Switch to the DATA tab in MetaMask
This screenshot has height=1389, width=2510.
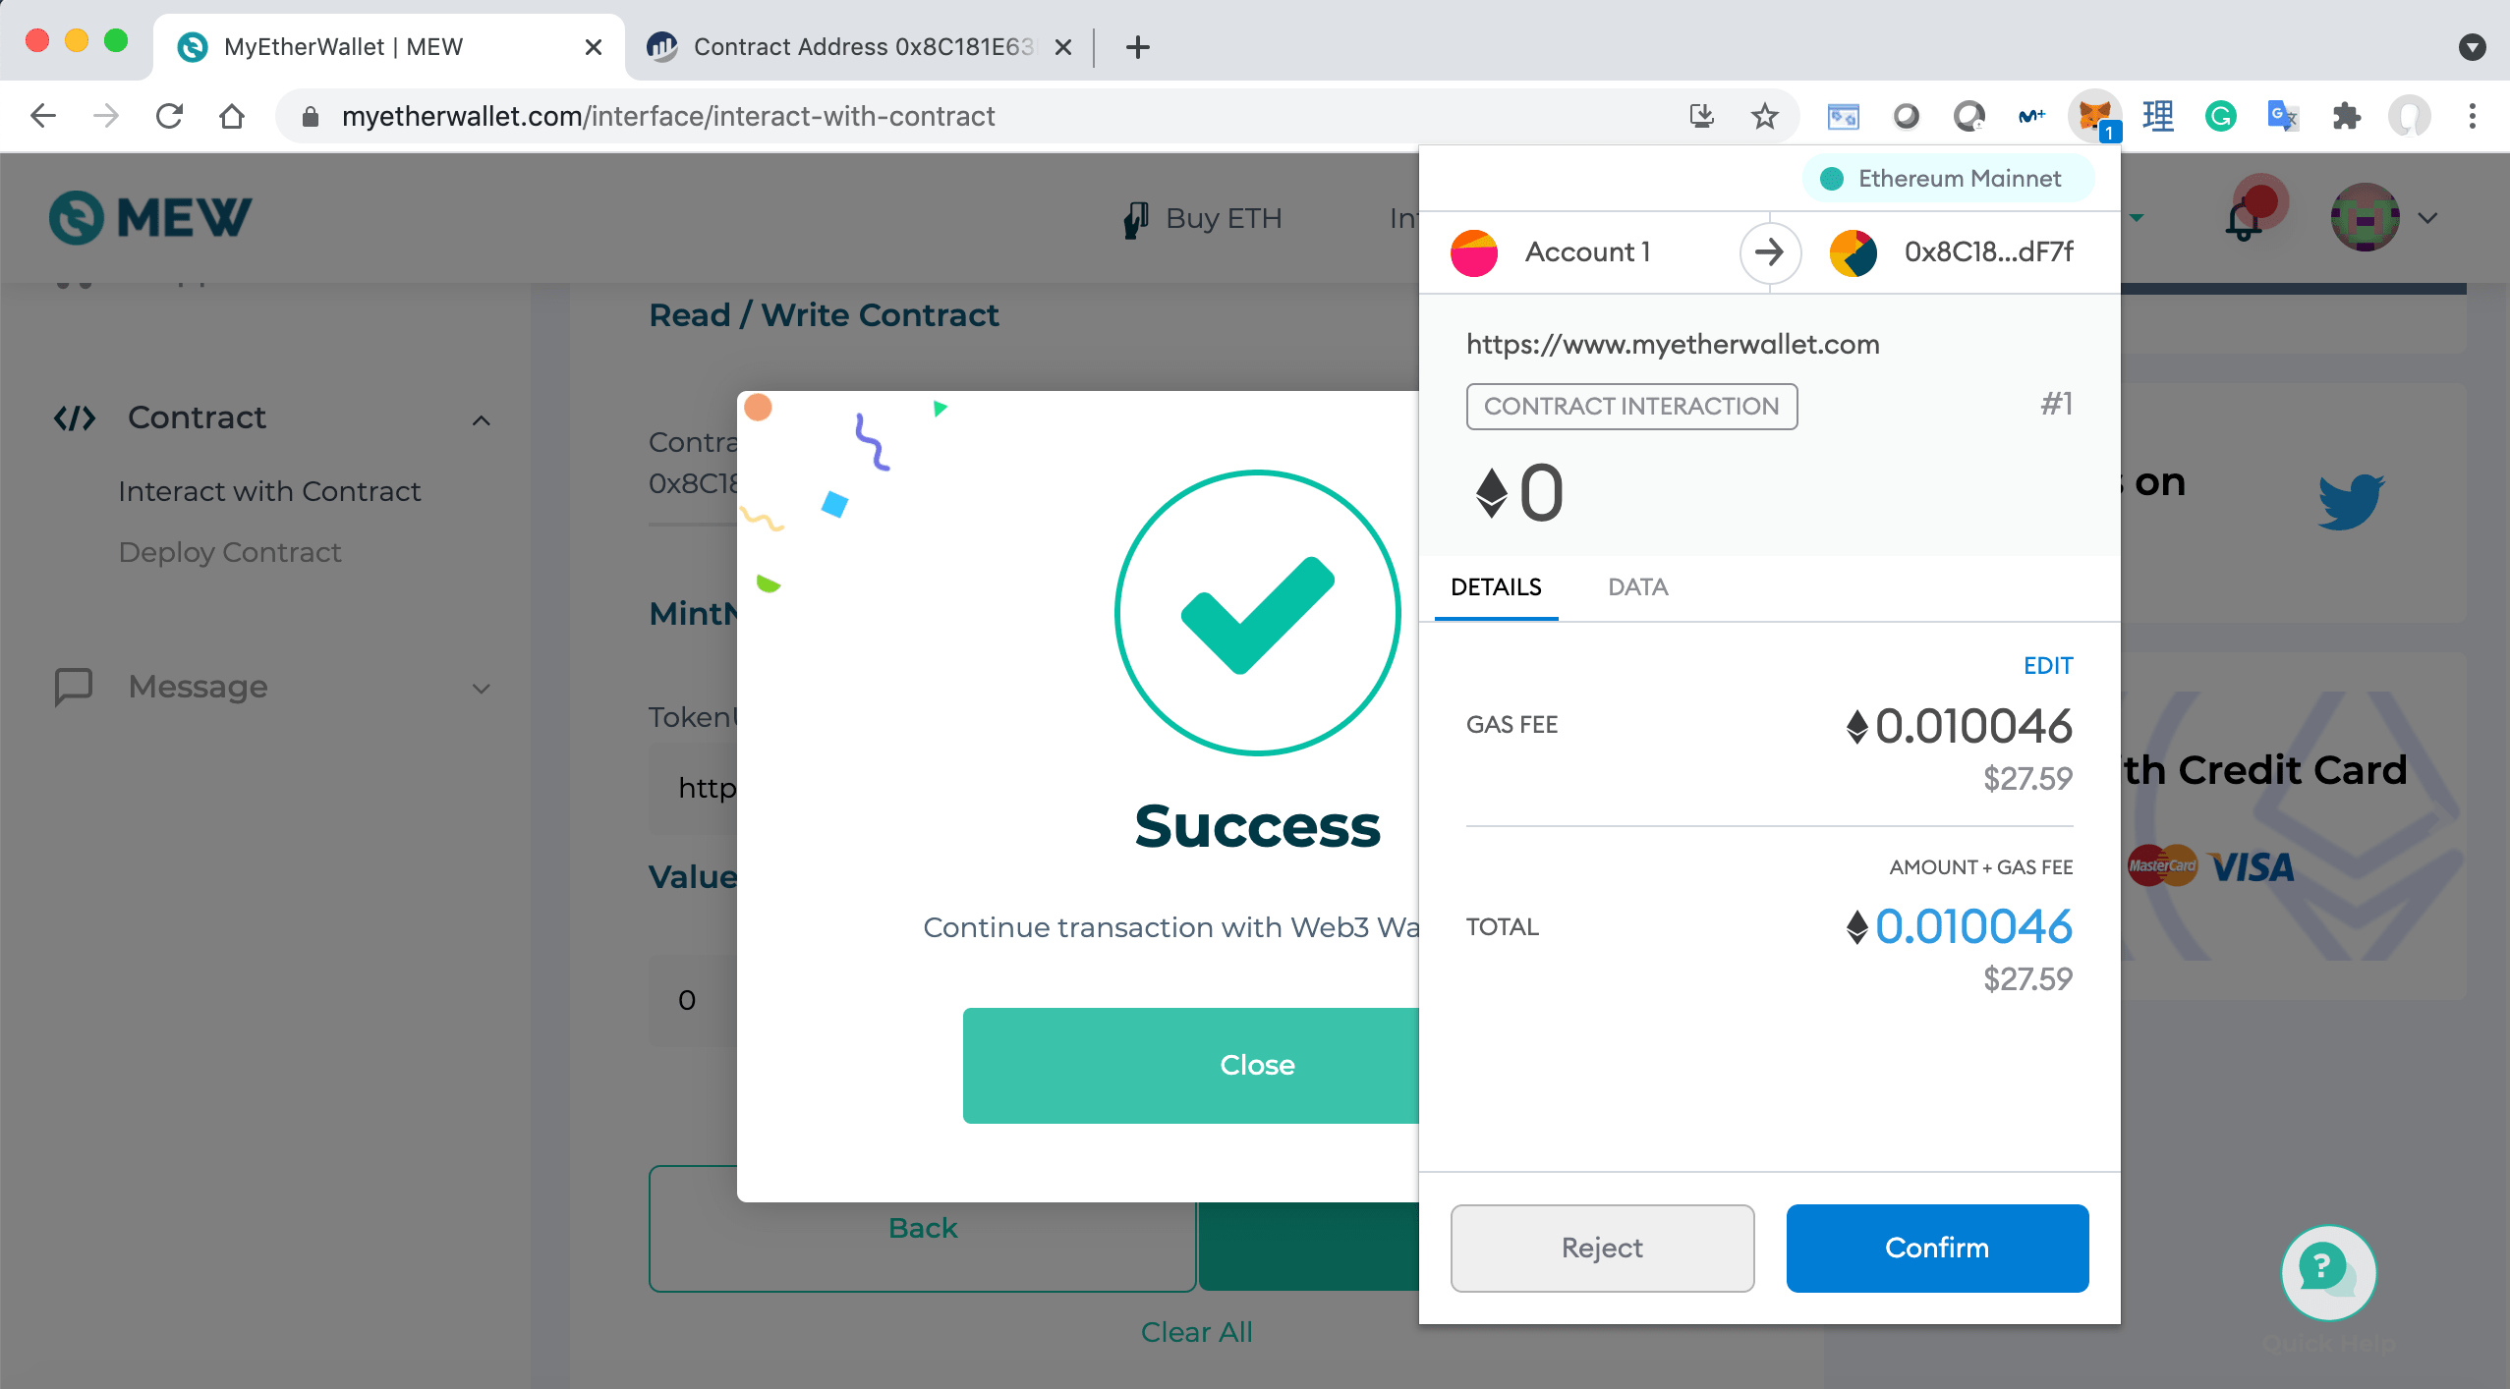coord(1637,587)
